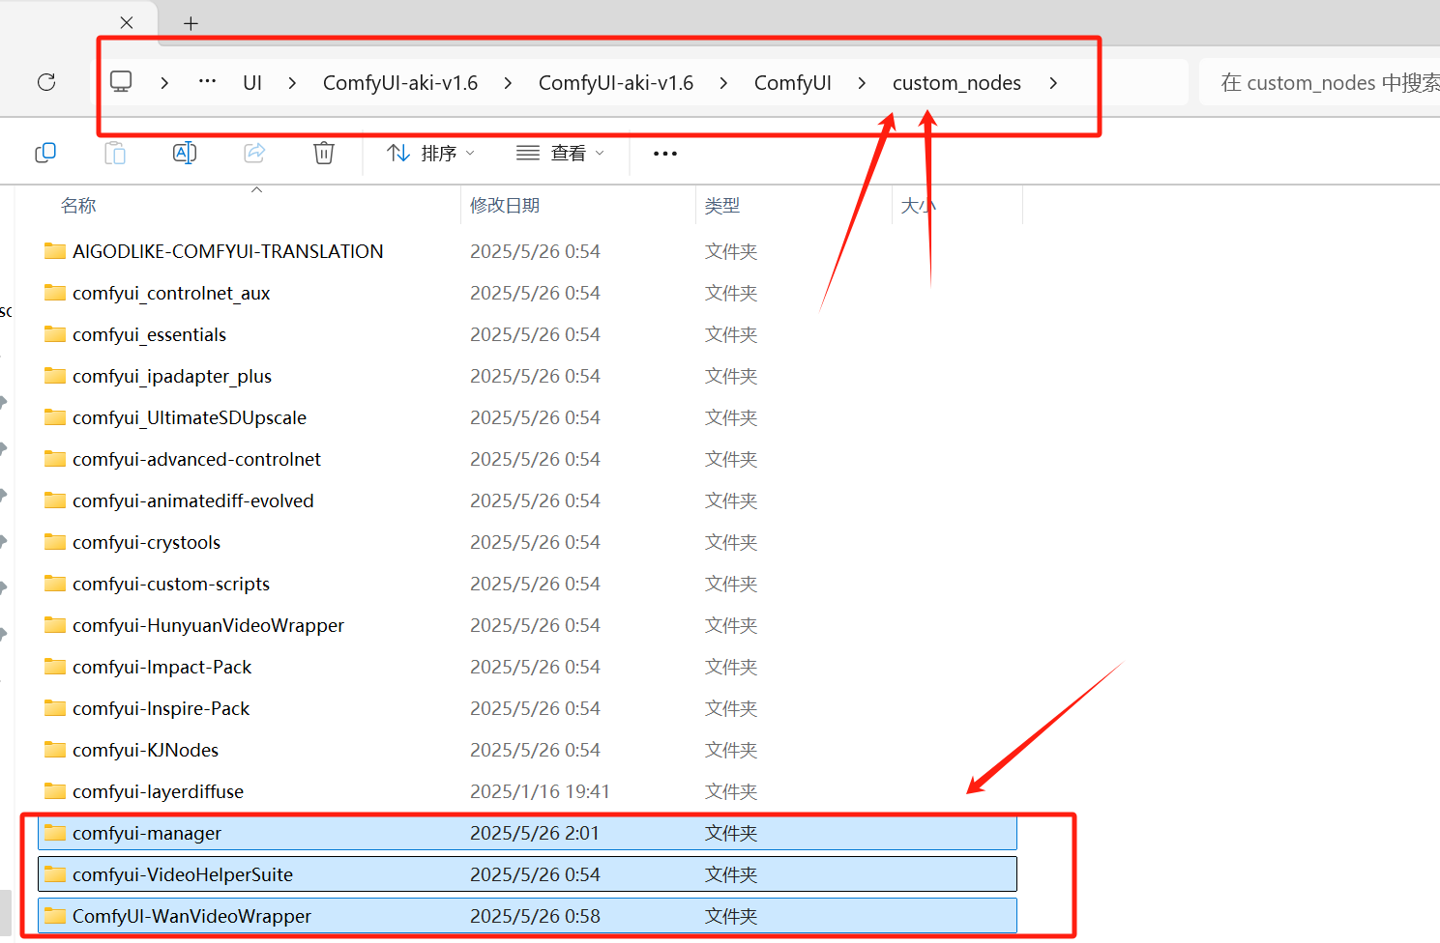Navigate to ComfyUI breadcrumb folder
Image resolution: width=1440 pixels, height=943 pixels.
(x=793, y=83)
